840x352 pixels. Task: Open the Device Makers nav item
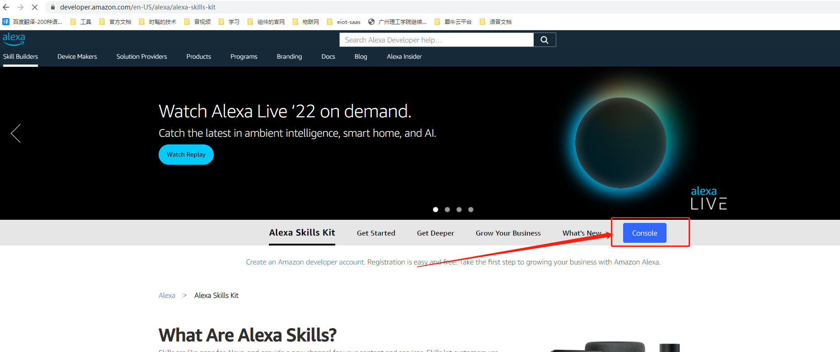tap(77, 56)
